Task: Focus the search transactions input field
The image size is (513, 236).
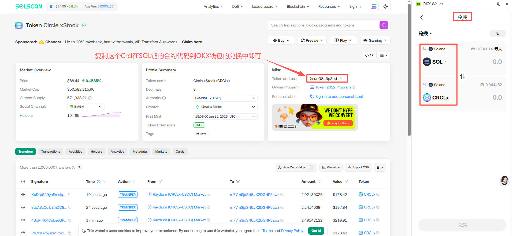Action: 324,25
